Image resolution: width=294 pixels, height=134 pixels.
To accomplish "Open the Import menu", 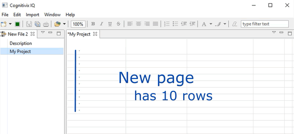I will pyautogui.click(x=32, y=15).
